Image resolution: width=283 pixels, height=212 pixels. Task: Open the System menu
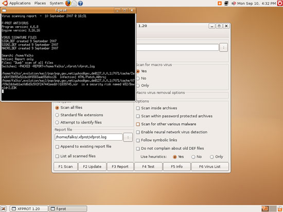pyautogui.click(x=56, y=3)
